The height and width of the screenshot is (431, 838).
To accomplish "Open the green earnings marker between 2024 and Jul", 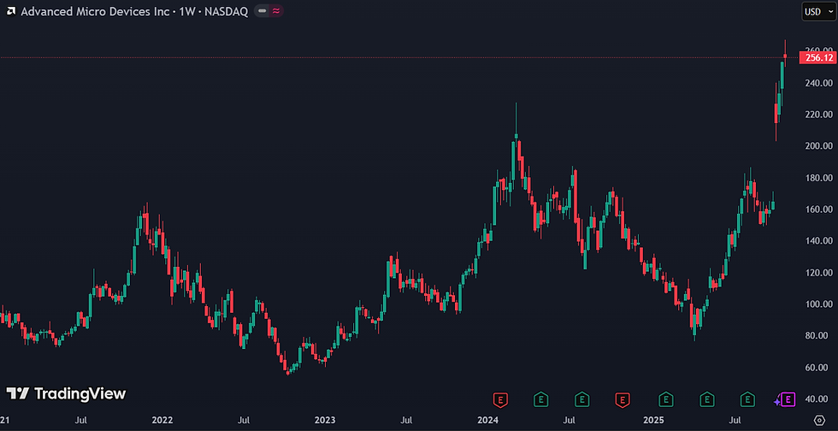I will point(540,399).
